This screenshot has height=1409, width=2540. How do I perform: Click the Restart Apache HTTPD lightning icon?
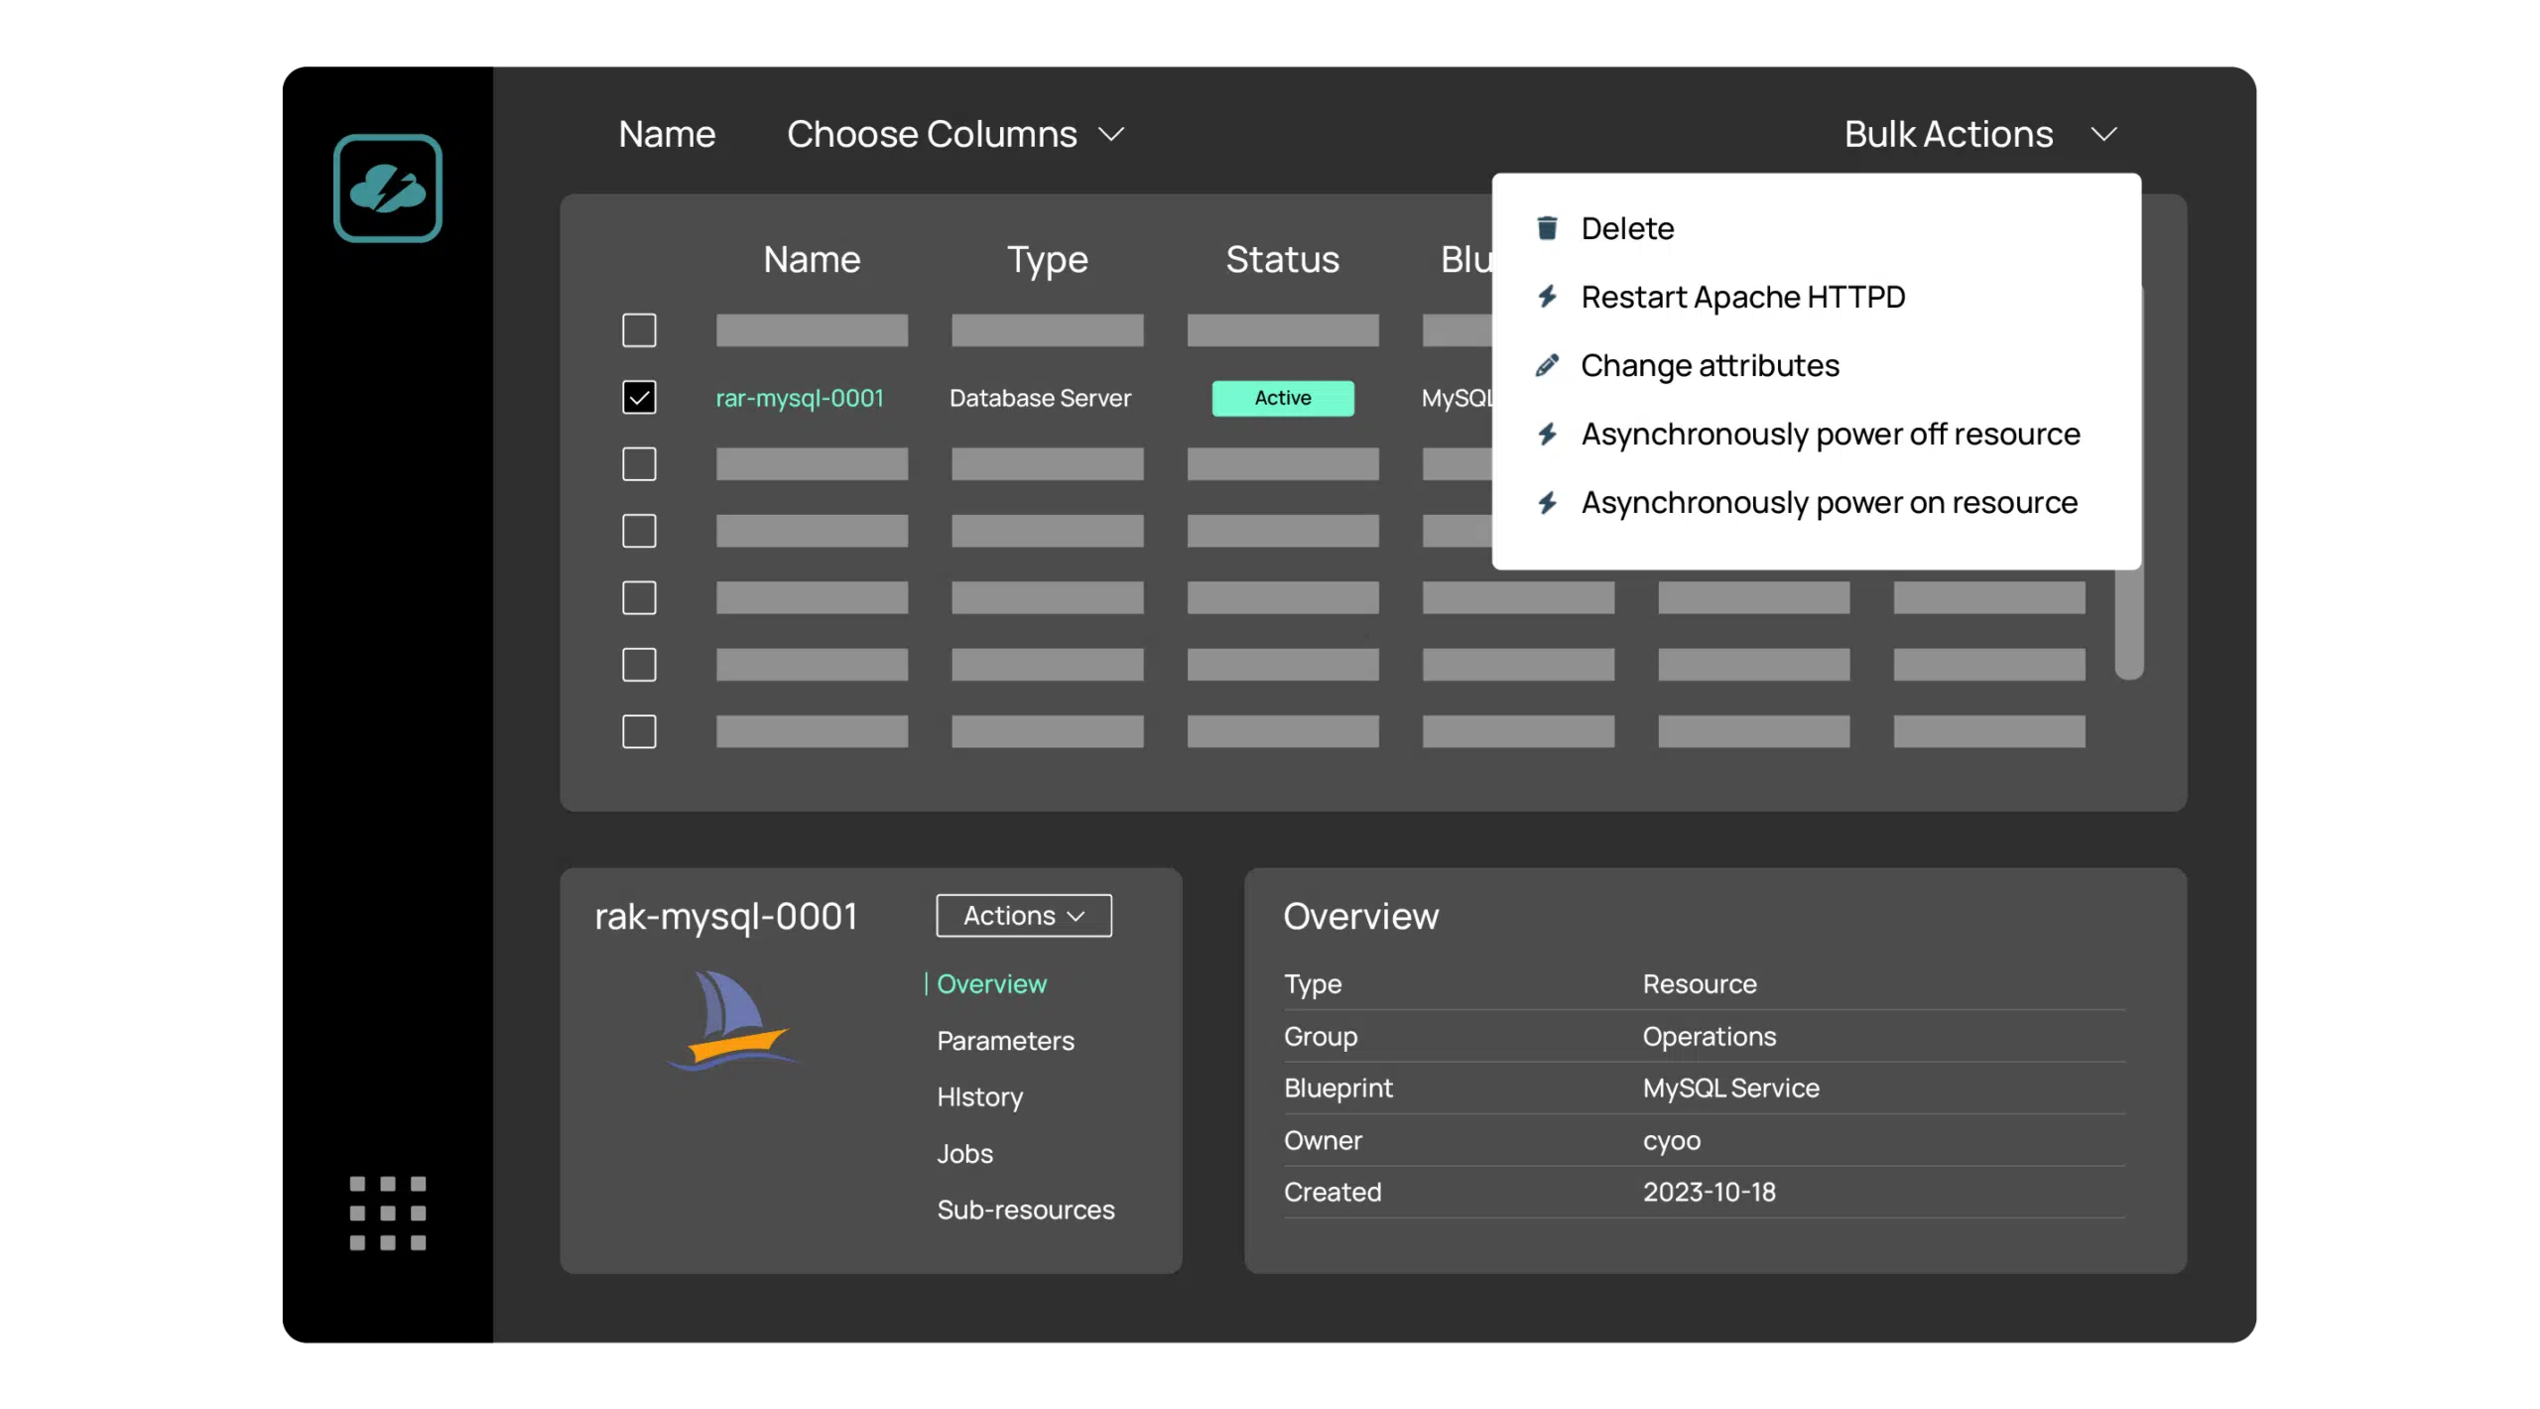pyautogui.click(x=1548, y=295)
